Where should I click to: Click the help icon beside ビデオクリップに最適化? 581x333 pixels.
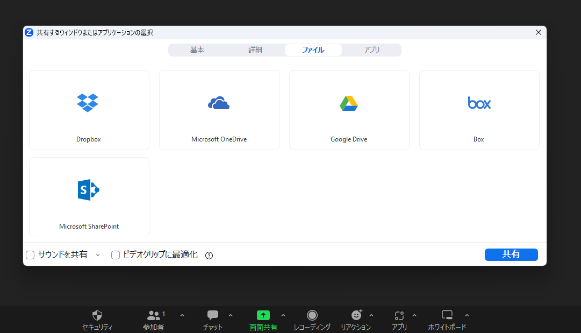[209, 255]
